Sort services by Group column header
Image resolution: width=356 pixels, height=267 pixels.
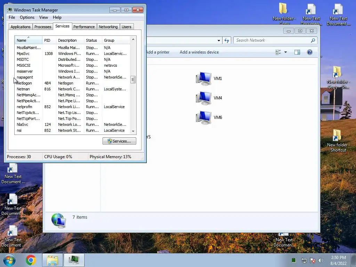tap(116, 40)
